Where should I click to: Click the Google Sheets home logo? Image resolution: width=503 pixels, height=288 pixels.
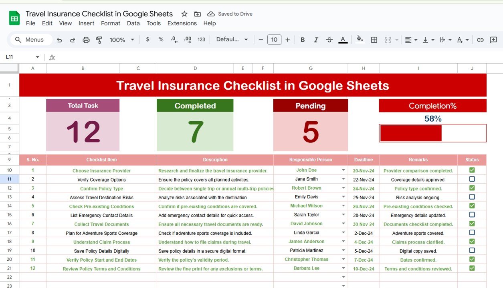[14, 18]
